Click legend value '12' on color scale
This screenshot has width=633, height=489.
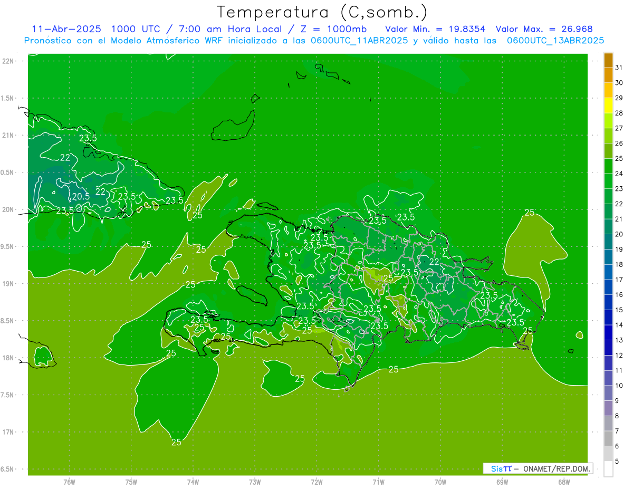click(619, 356)
